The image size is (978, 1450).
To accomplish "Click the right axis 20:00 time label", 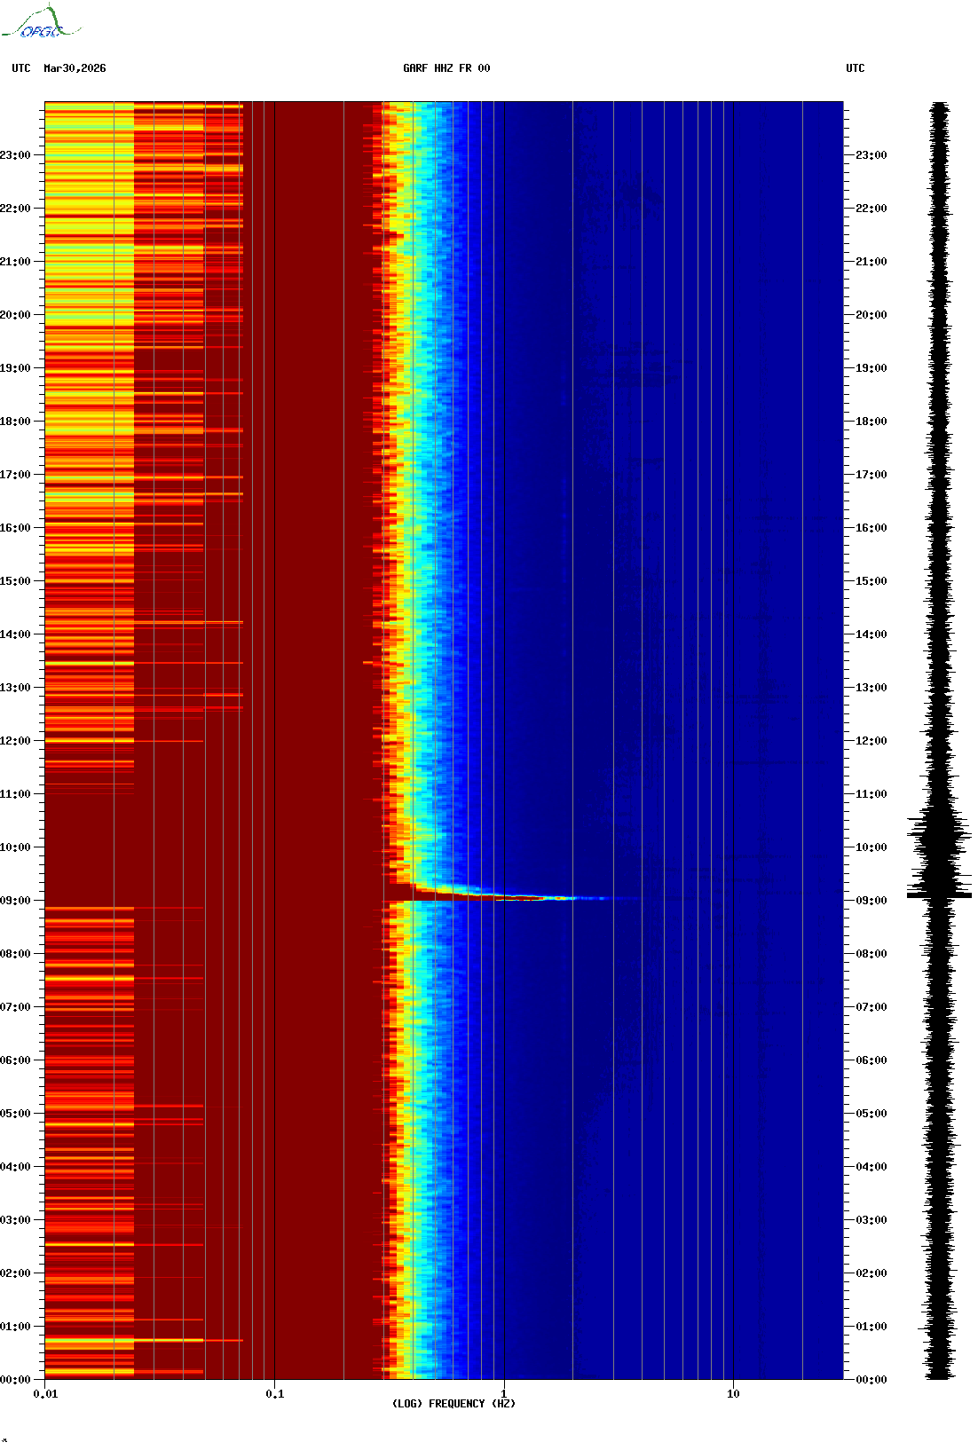I will [x=872, y=315].
